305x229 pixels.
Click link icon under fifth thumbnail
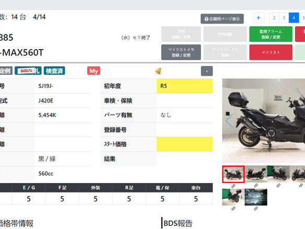coord(233,209)
